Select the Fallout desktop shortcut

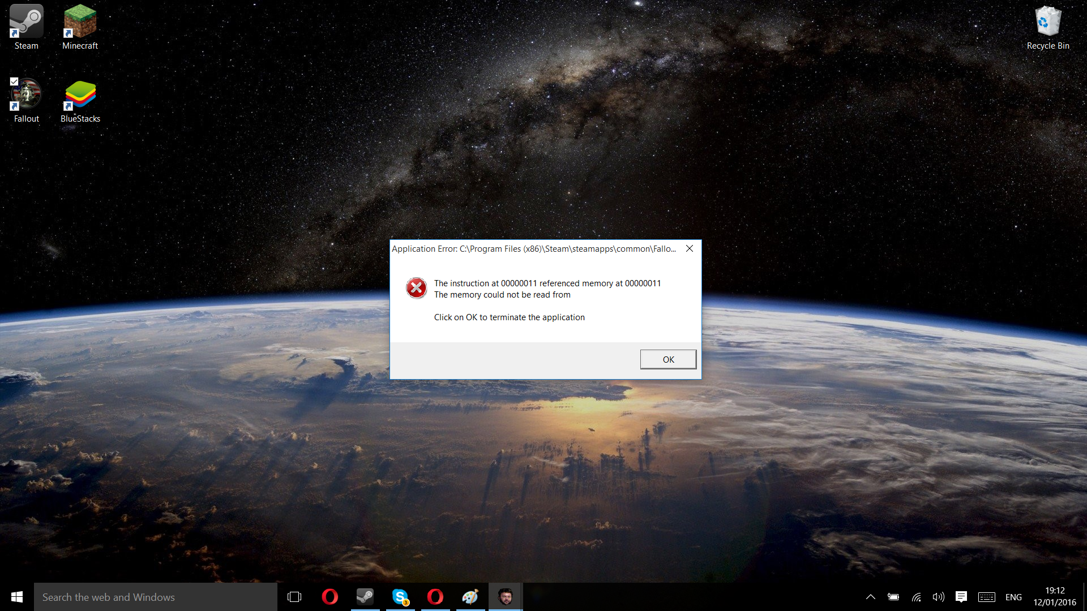pyautogui.click(x=26, y=101)
